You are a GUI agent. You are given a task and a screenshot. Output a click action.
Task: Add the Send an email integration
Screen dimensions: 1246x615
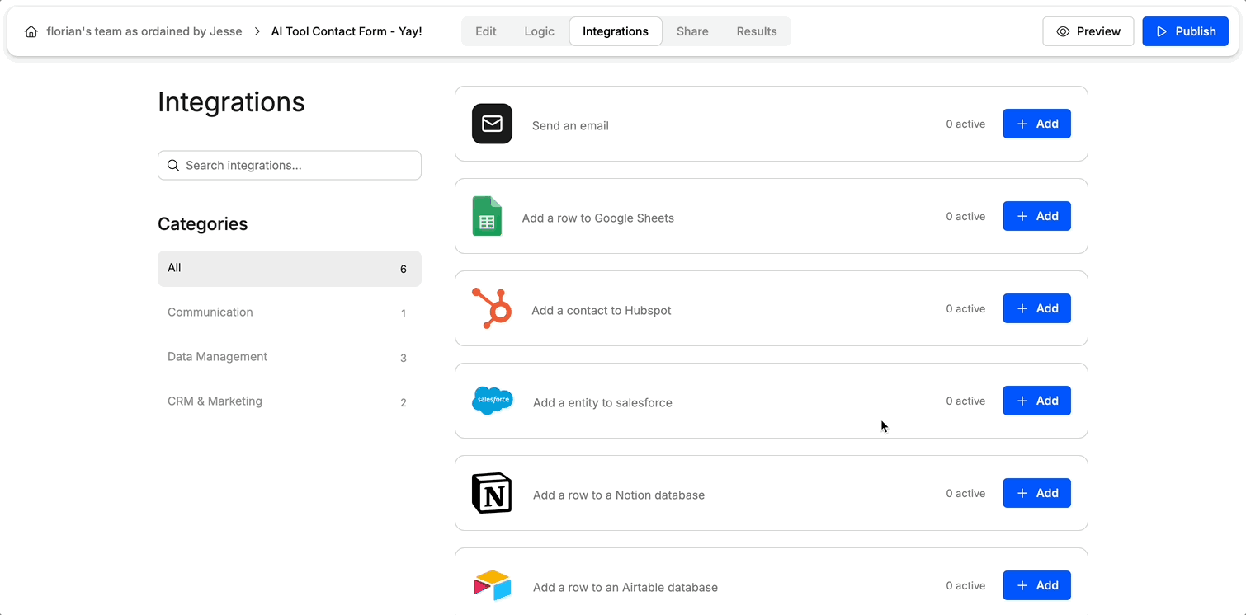tap(1036, 123)
